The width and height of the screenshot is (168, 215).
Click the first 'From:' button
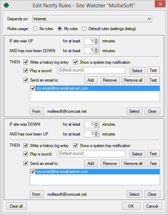coord(37,111)
